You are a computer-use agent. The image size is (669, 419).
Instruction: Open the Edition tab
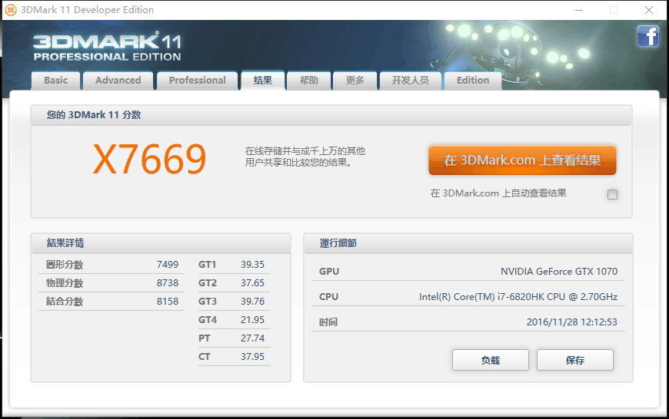(x=473, y=81)
